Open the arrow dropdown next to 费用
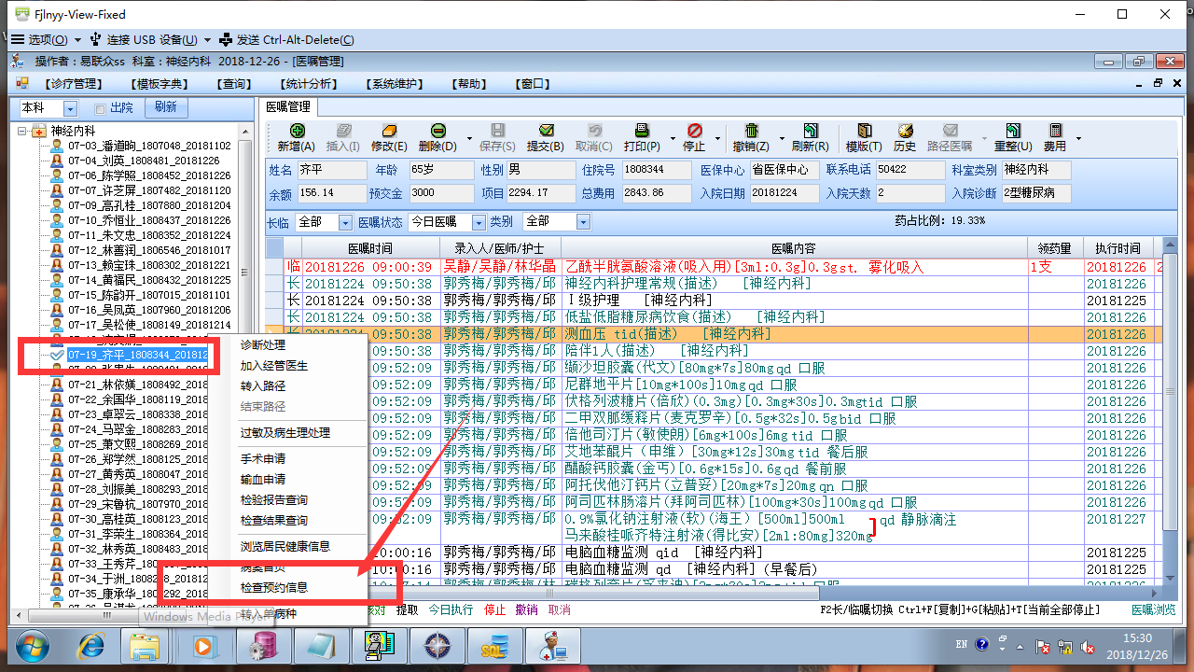The image size is (1194, 672). click(x=1078, y=138)
